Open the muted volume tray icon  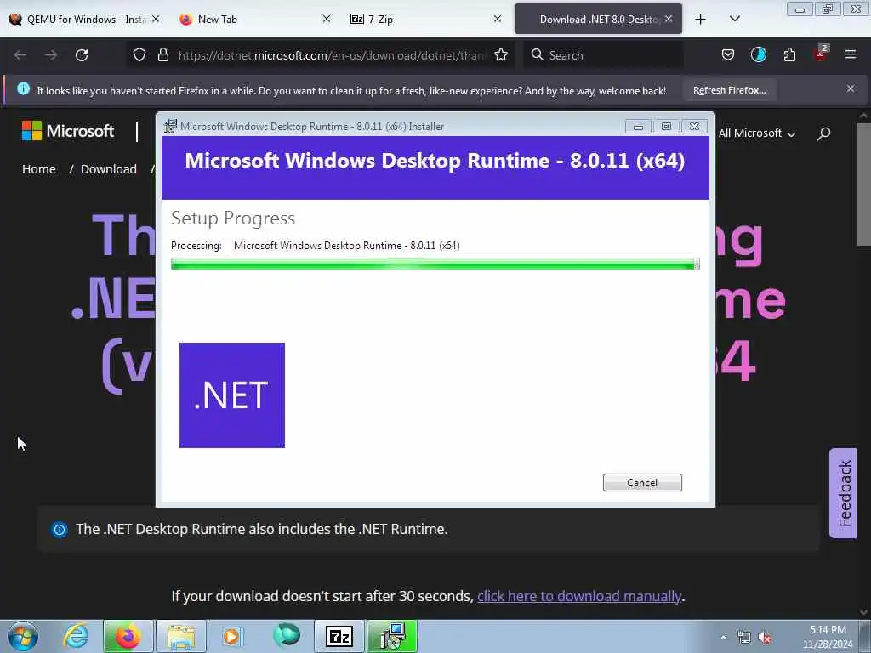766,638
